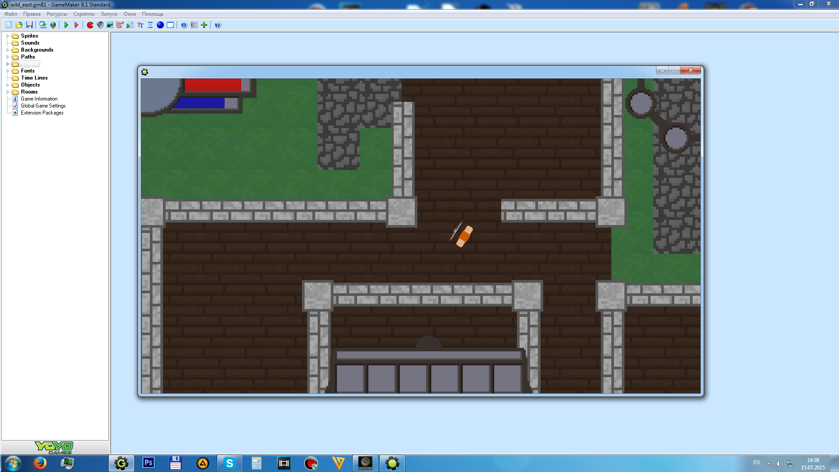Screen dimensions: 839x472
Task: Click the green Run game arrow
Action: coord(66,25)
